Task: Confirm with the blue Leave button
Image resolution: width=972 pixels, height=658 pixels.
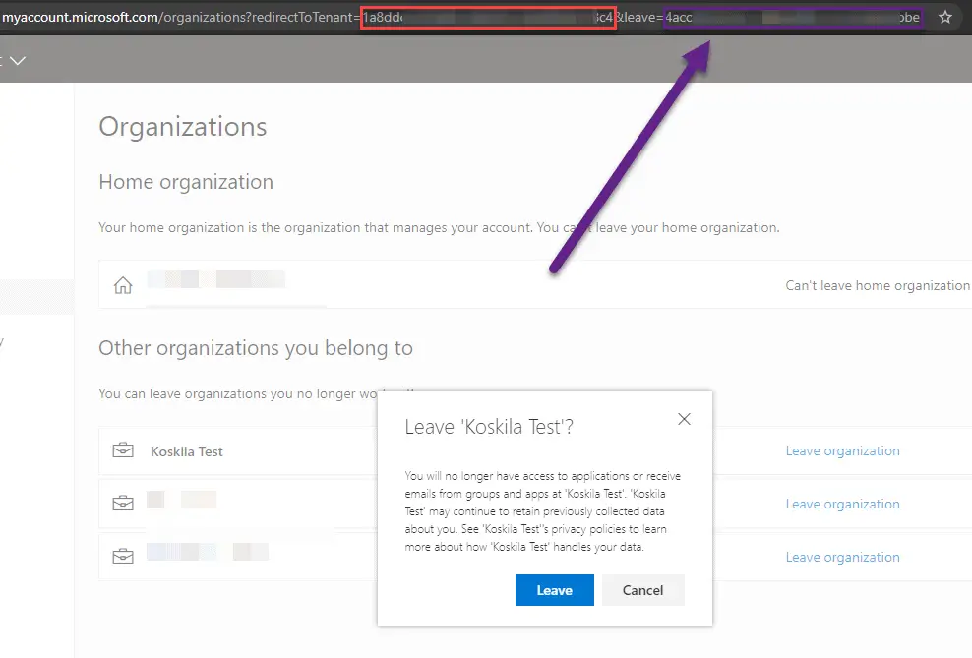Action: coord(554,590)
